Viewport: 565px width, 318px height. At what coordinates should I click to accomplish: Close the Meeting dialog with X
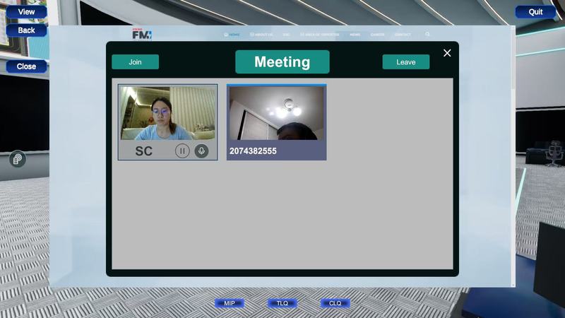447,53
